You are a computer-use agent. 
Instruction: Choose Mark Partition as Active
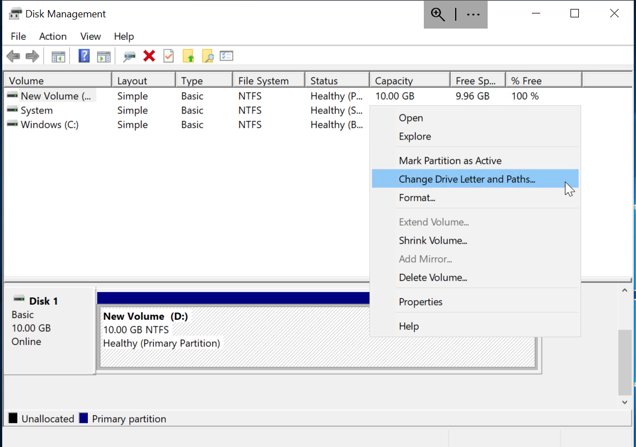point(450,160)
